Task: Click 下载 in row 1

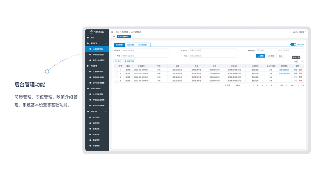Action: (295, 70)
